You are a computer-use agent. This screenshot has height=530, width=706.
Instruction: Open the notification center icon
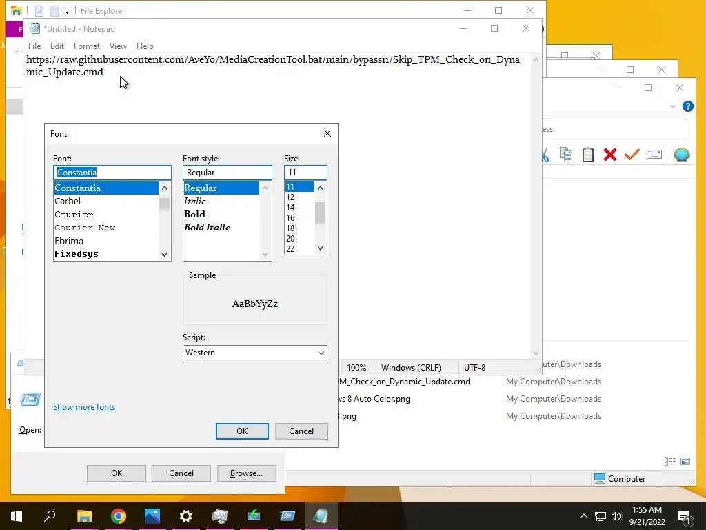click(x=685, y=516)
